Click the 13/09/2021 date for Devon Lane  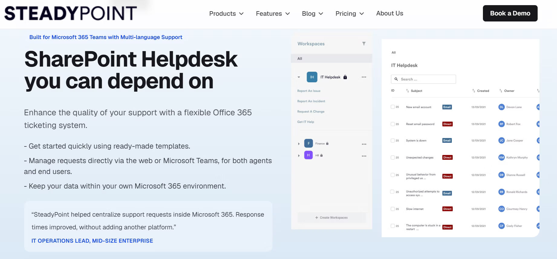pos(478,107)
